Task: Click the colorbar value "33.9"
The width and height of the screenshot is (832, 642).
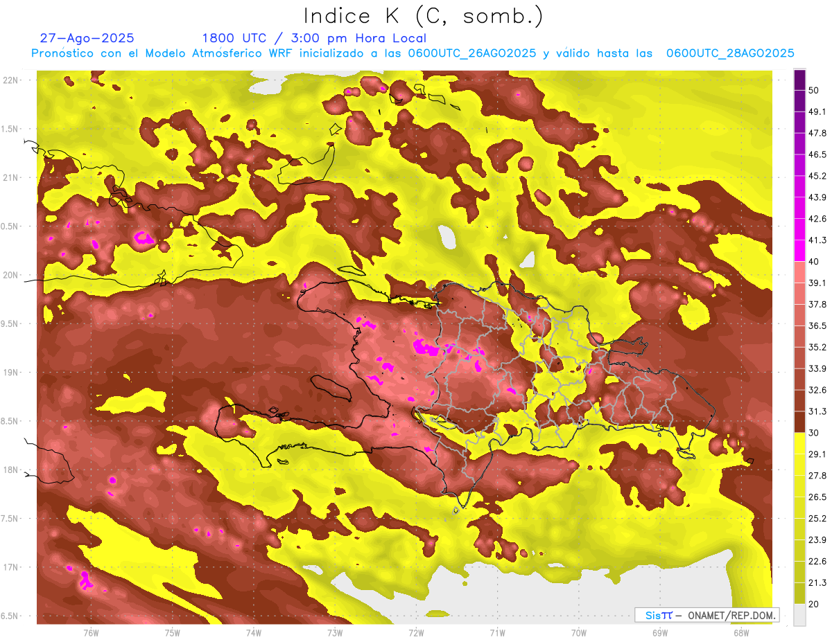Action: (817, 368)
